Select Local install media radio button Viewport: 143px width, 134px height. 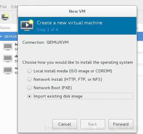click(x=29, y=71)
